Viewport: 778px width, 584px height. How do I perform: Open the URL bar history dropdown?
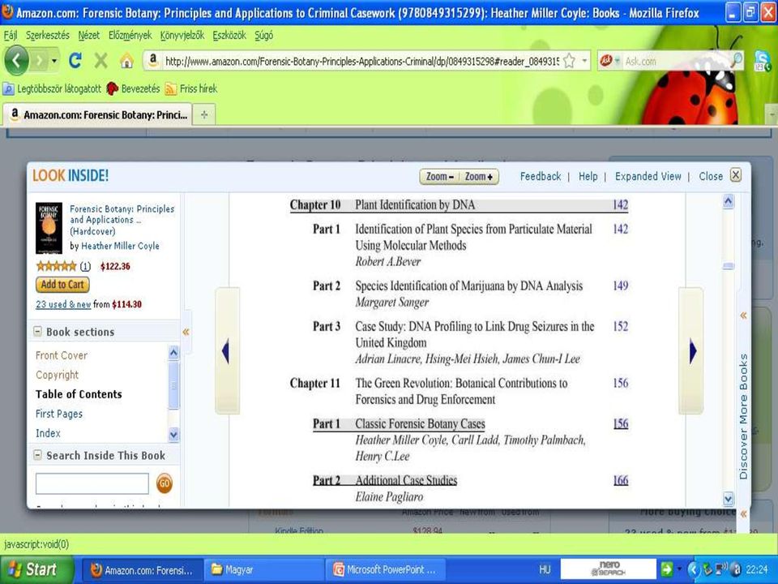click(584, 61)
